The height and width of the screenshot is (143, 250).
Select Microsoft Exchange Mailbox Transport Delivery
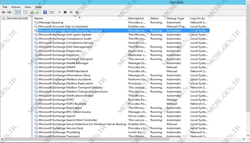[71, 88]
